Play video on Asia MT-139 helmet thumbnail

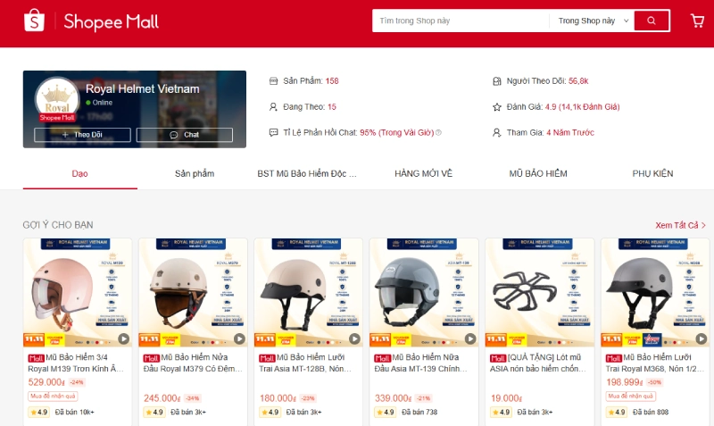coord(470,338)
